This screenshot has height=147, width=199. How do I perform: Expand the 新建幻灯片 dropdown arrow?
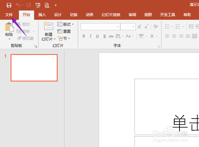tap(55, 39)
